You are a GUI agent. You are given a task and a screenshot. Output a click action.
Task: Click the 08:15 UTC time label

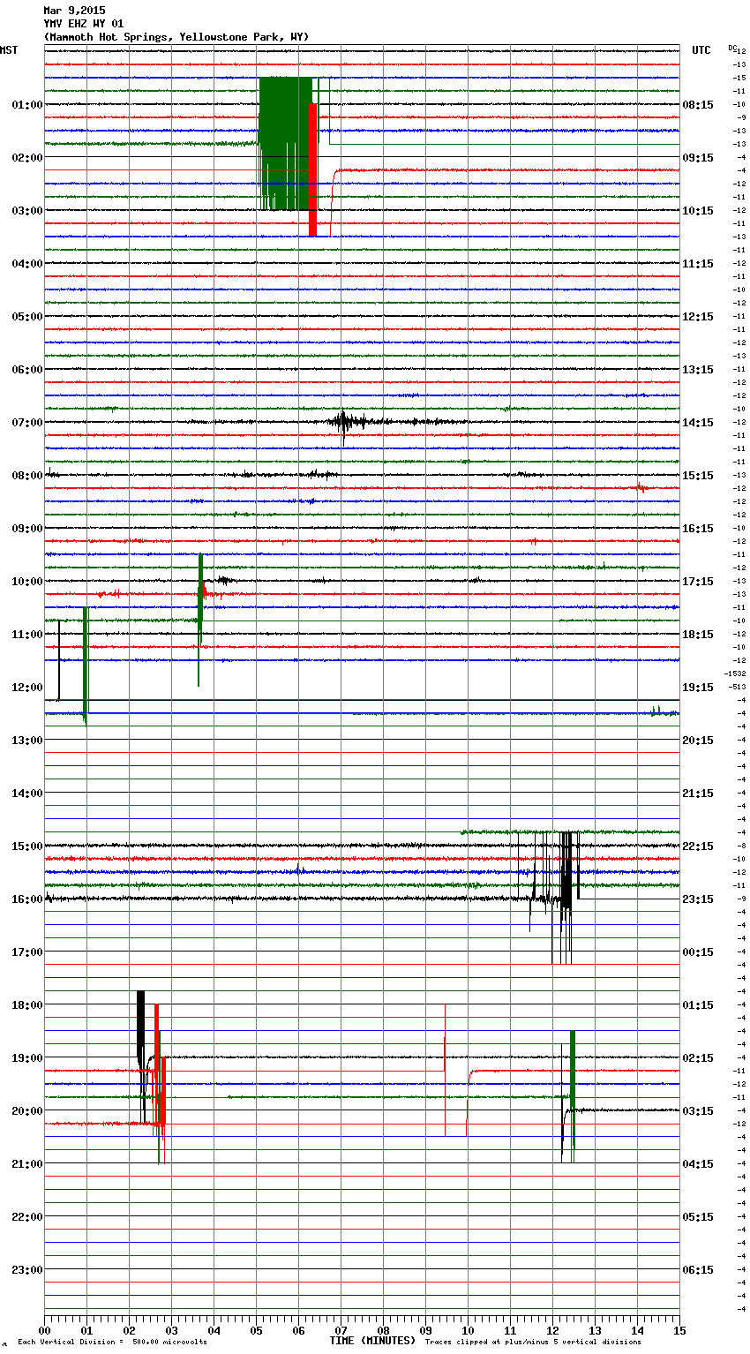coord(698,105)
